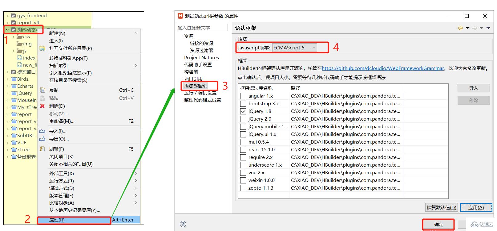
Task: Open the back-history dropdown arrow in header
Action: 467,28
